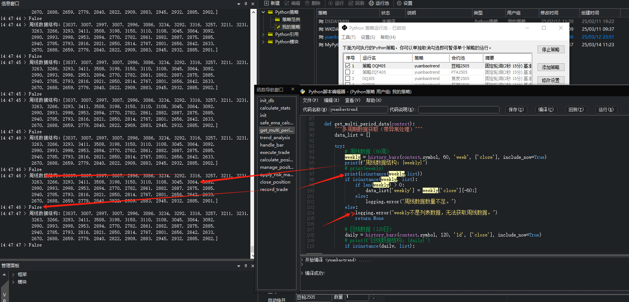Image resolution: width=629 pixels, height=302 pixels.
Task: Click 编译(C) button in script editor
Action: 546,110
